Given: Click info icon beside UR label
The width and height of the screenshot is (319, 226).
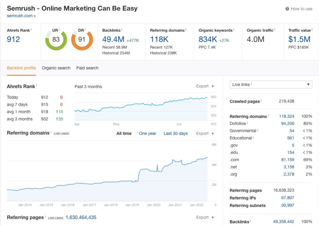Looking at the screenshot, I should tap(59, 30).
